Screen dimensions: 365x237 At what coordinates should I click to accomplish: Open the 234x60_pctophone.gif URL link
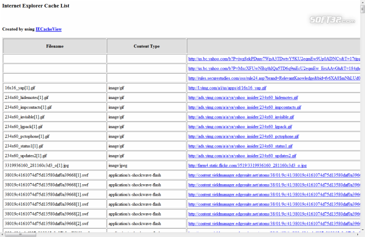click(244, 136)
